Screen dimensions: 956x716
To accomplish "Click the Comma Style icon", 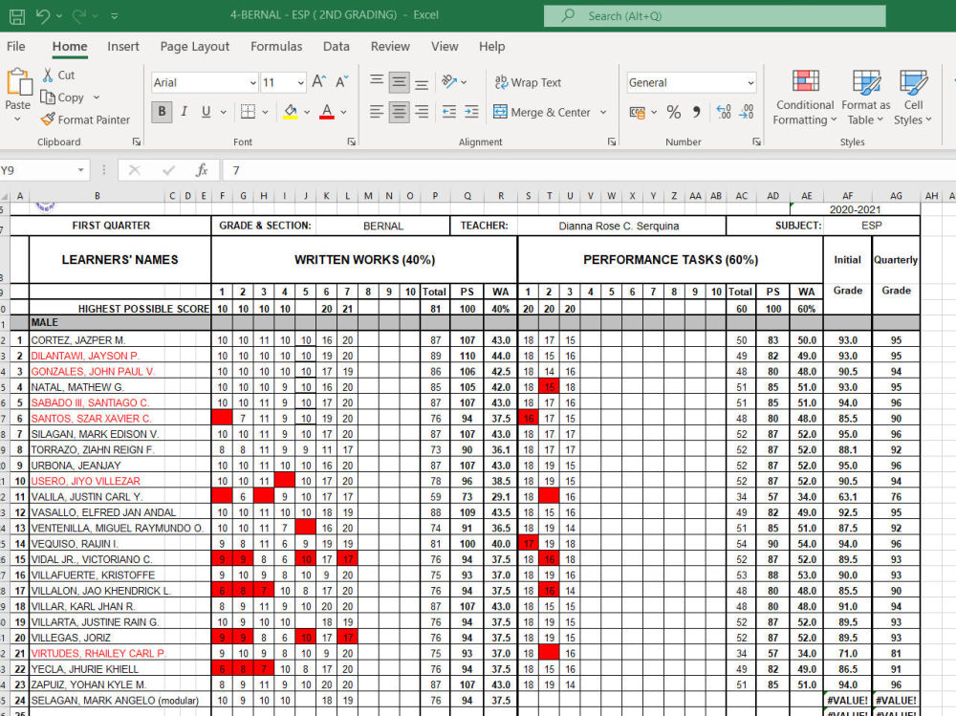I will click(x=696, y=112).
